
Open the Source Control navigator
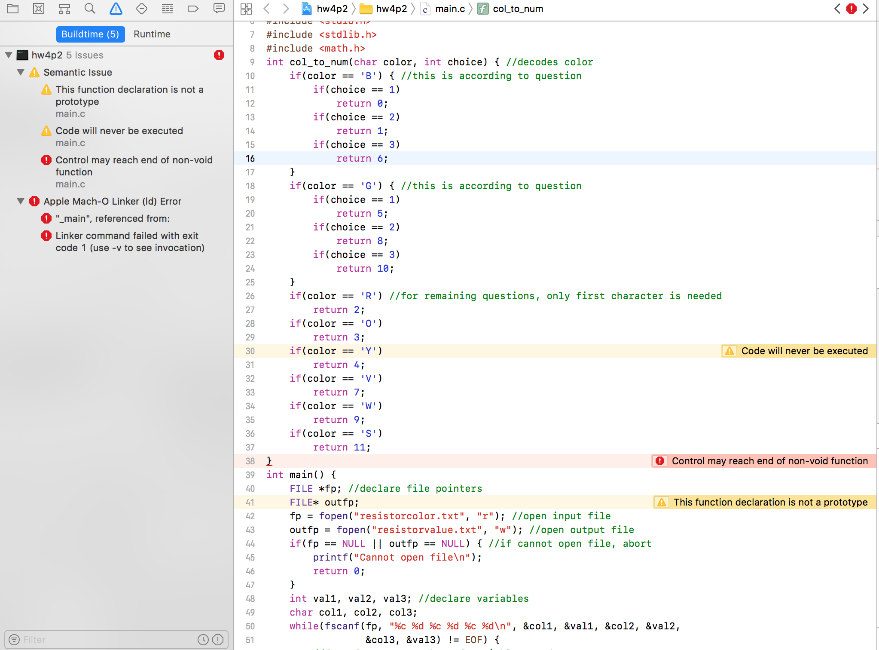[x=39, y=9]
